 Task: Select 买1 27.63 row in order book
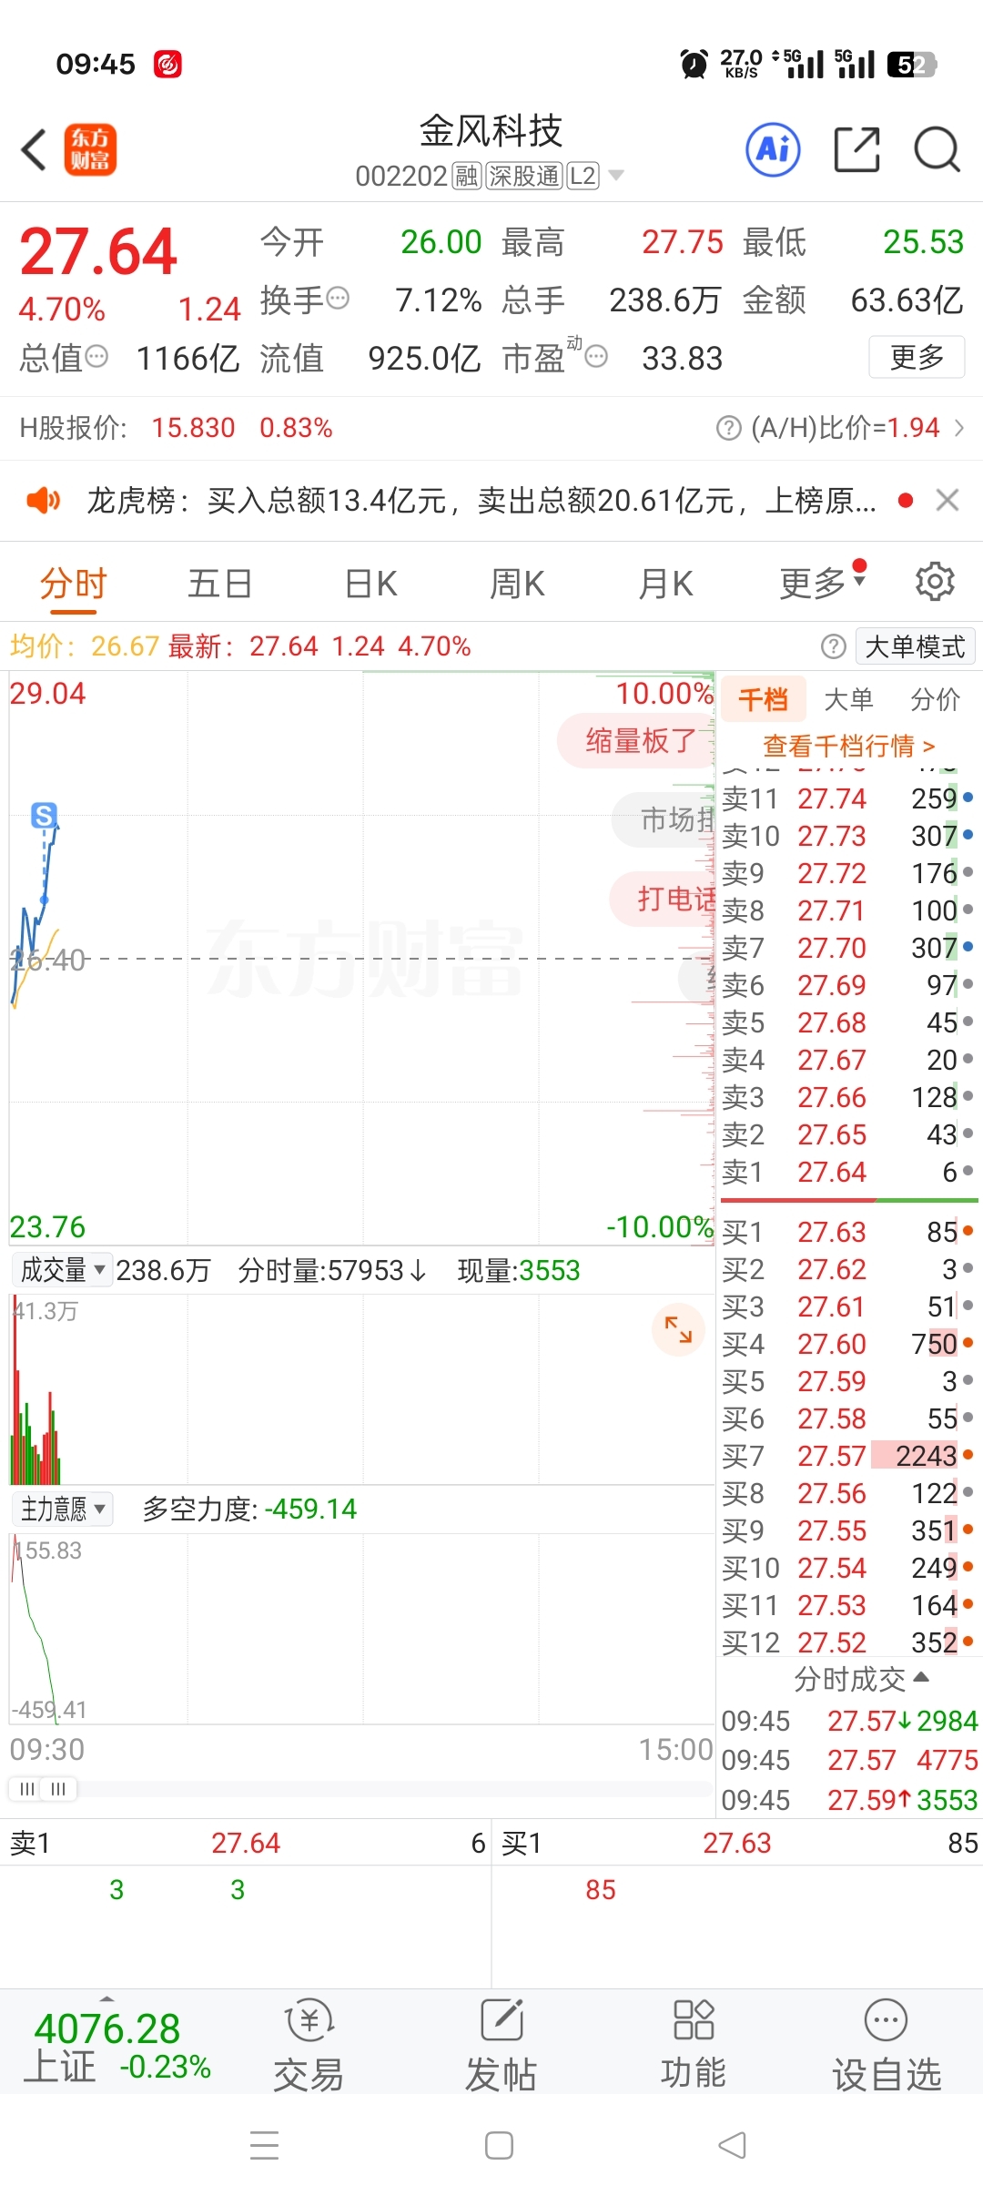click(847, 1232)
